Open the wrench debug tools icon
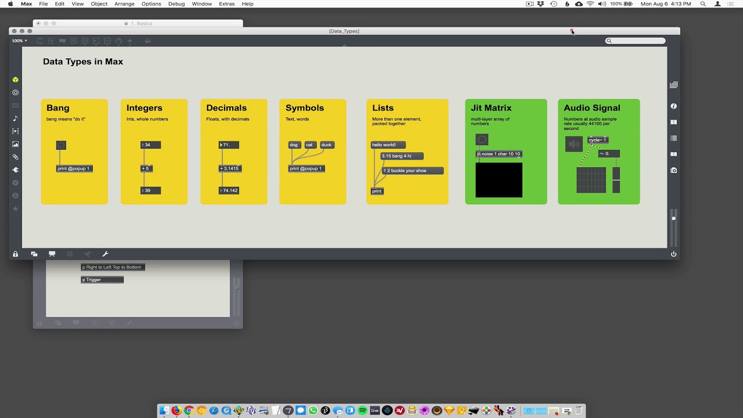Viewport: 743px width, 418px height. click(105, 254)
